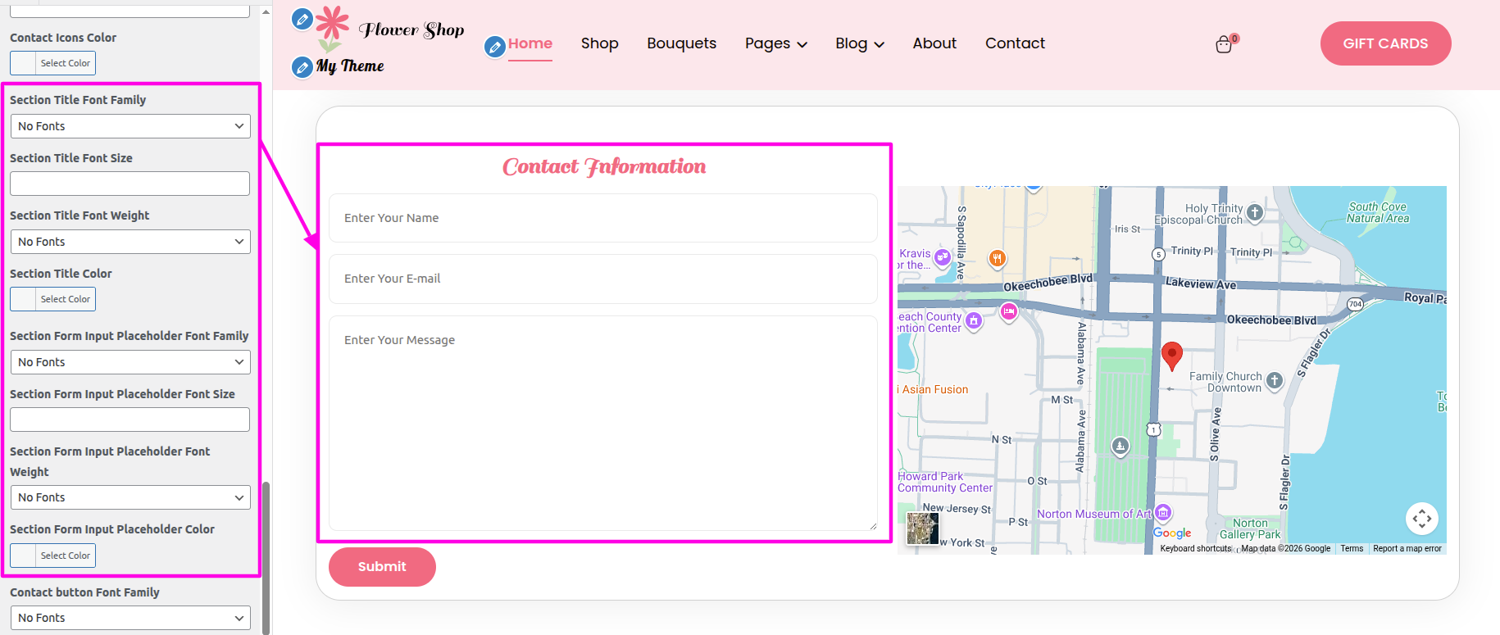Open the Bouquets menu item
Viewport: 1500px width, 635px height.
pos(681,43)
